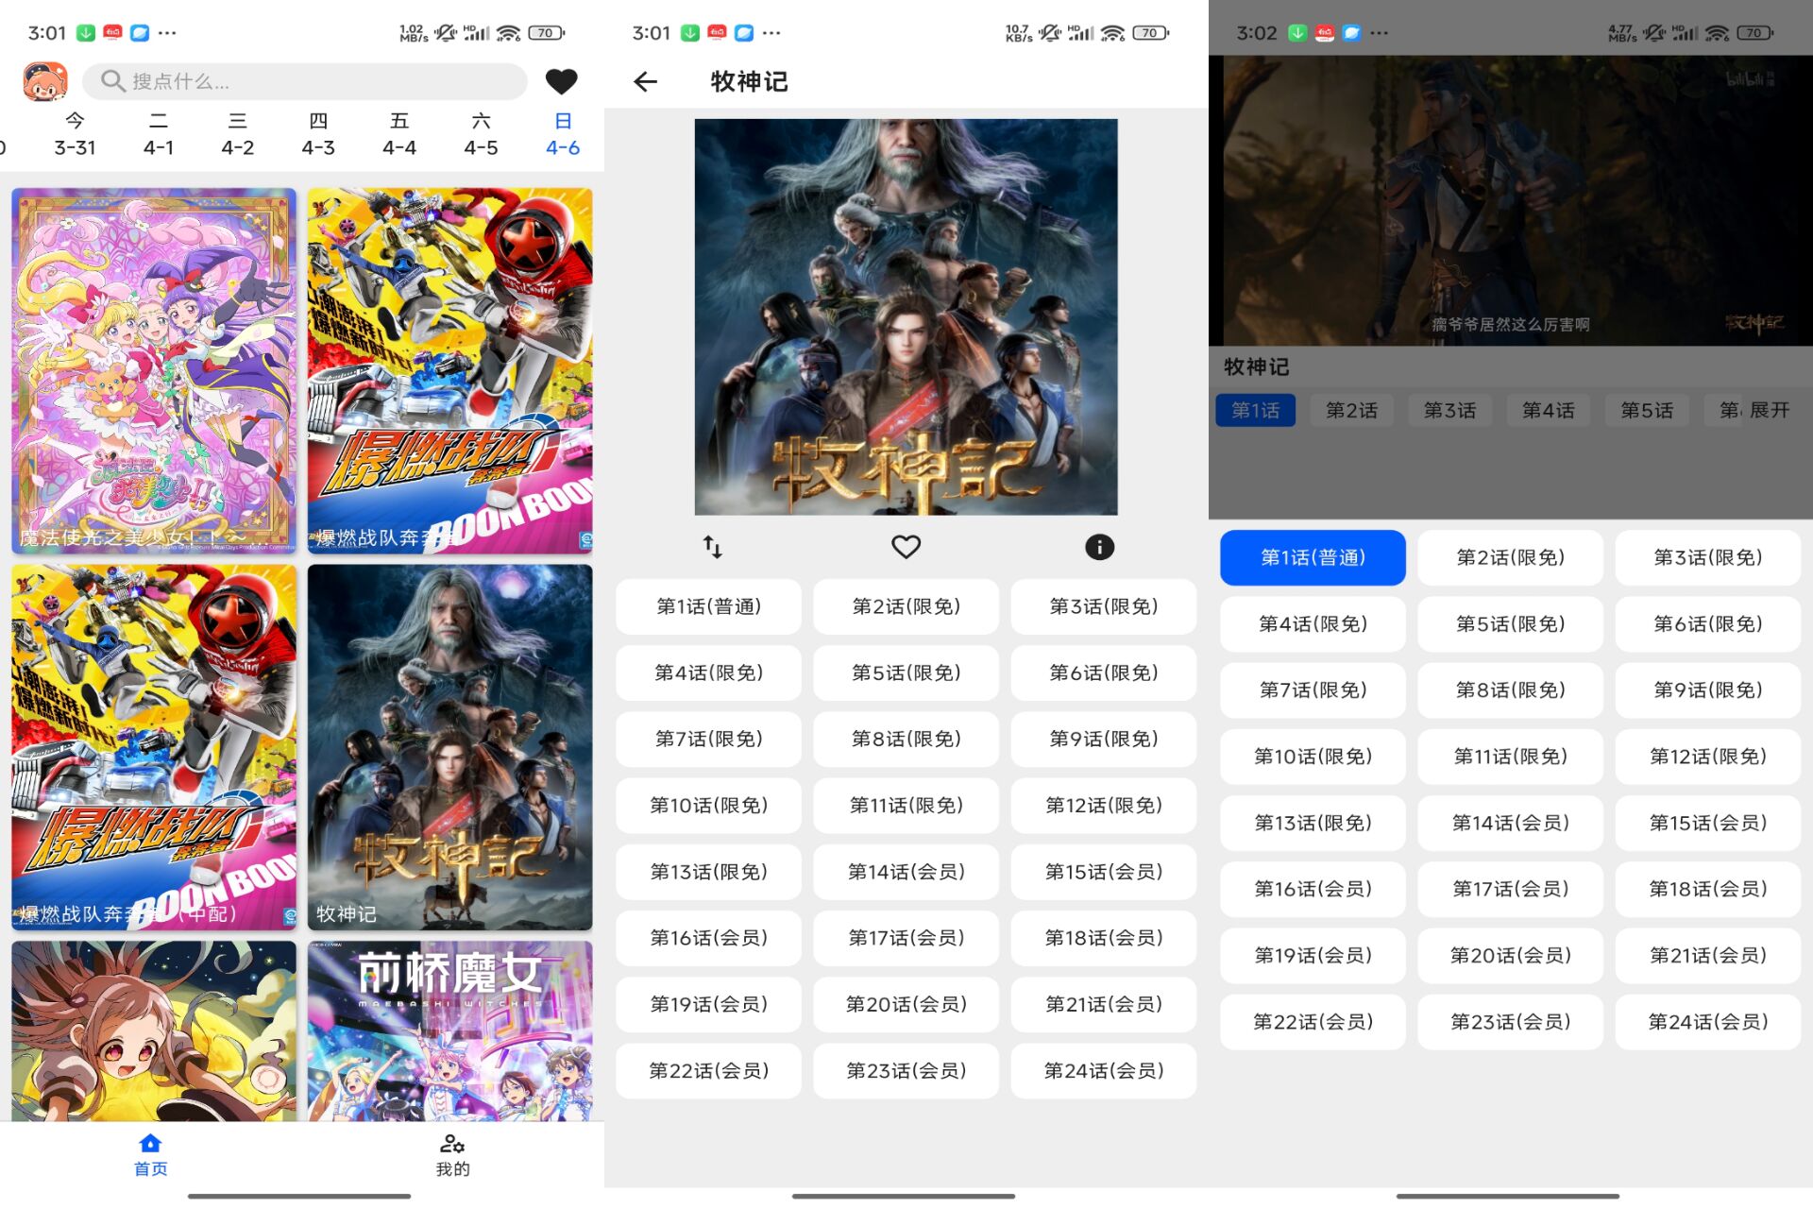This screenshot has width=1813, height=1209.
Task: Open info icon for 牧神记
Action: (1099, 547)
